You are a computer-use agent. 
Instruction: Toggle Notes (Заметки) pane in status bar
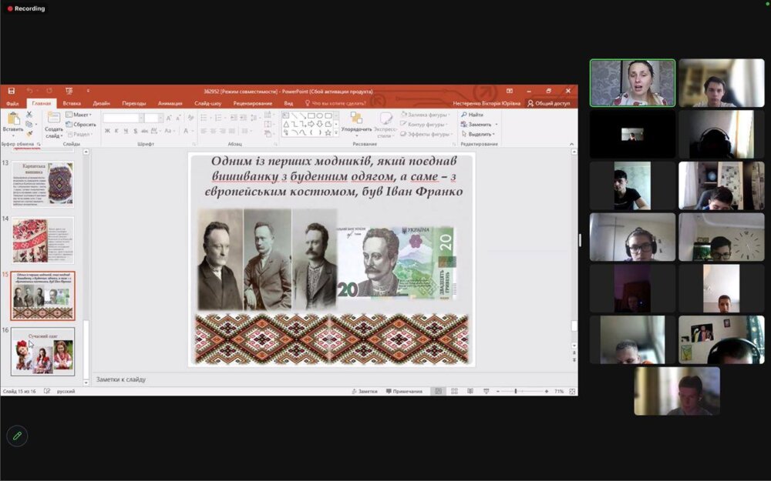365,391
